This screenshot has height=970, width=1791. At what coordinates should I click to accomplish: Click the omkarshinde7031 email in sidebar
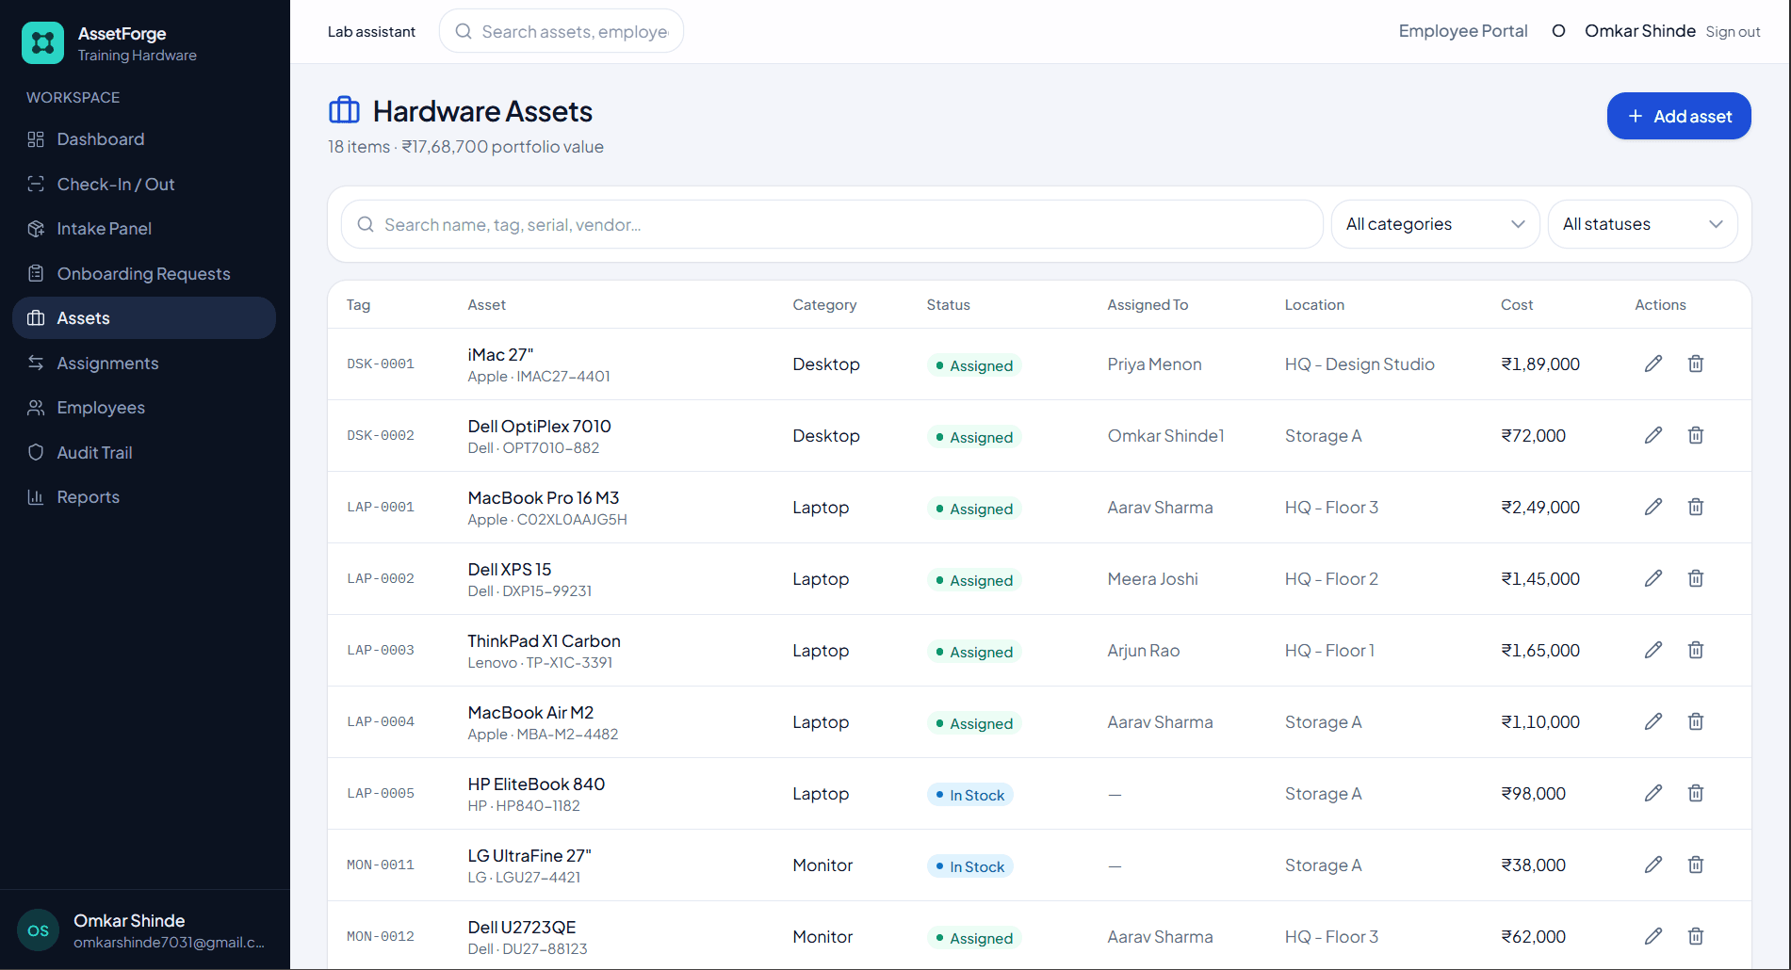click(x=169, y=943)
